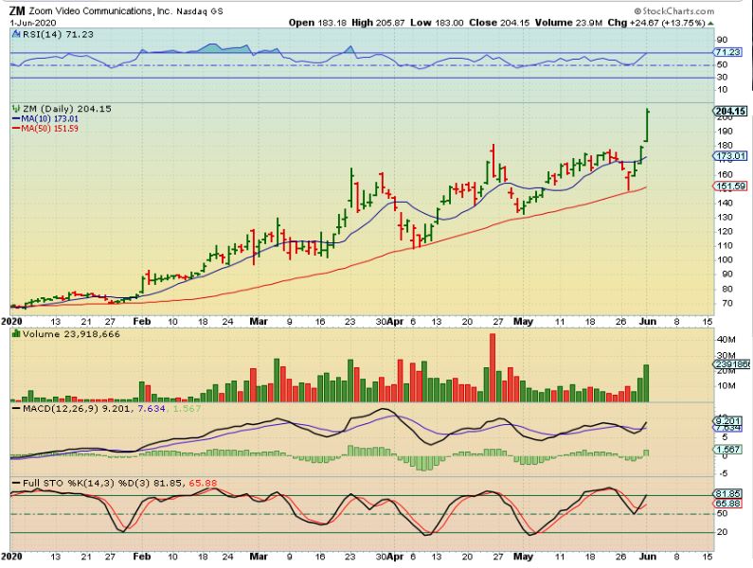Click the 71.23 RSI value tag on the right axis

pyautogui.click(x=727, y=52)
